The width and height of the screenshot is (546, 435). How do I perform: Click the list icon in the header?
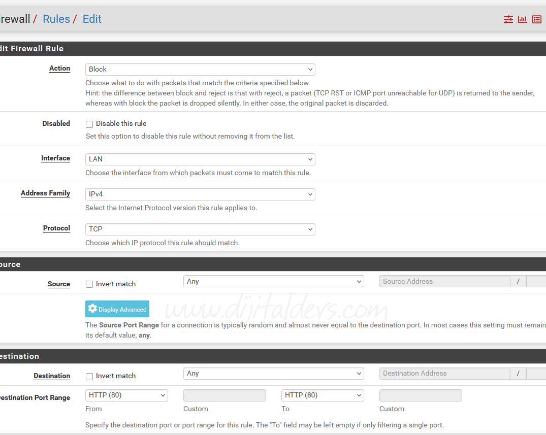point(536,19)
